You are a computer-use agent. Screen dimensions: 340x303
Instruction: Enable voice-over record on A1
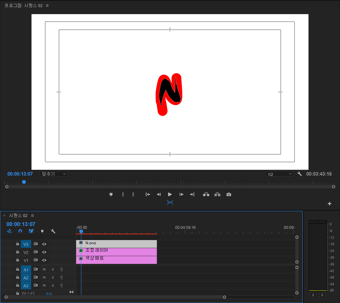pos(62,269)
